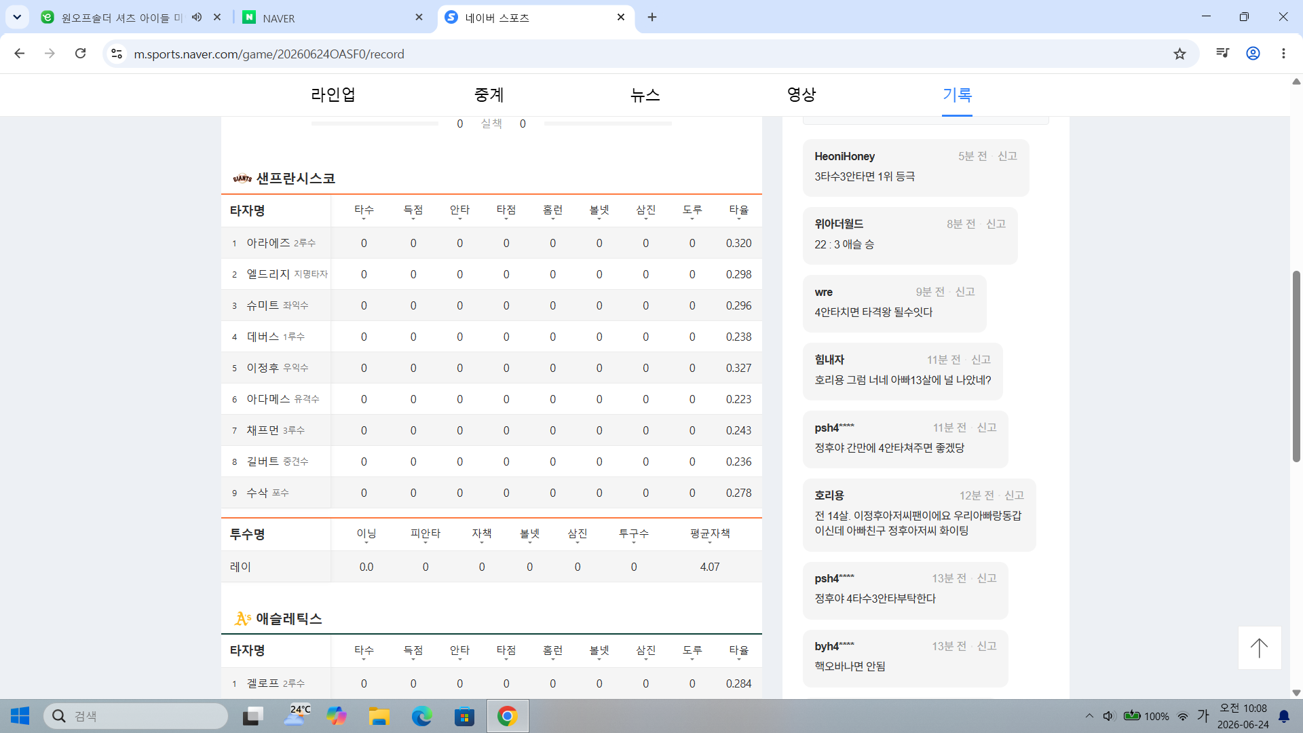Open the volume icon in system tray
This screenshot has width=1303, height=733.
(1108, 716)
